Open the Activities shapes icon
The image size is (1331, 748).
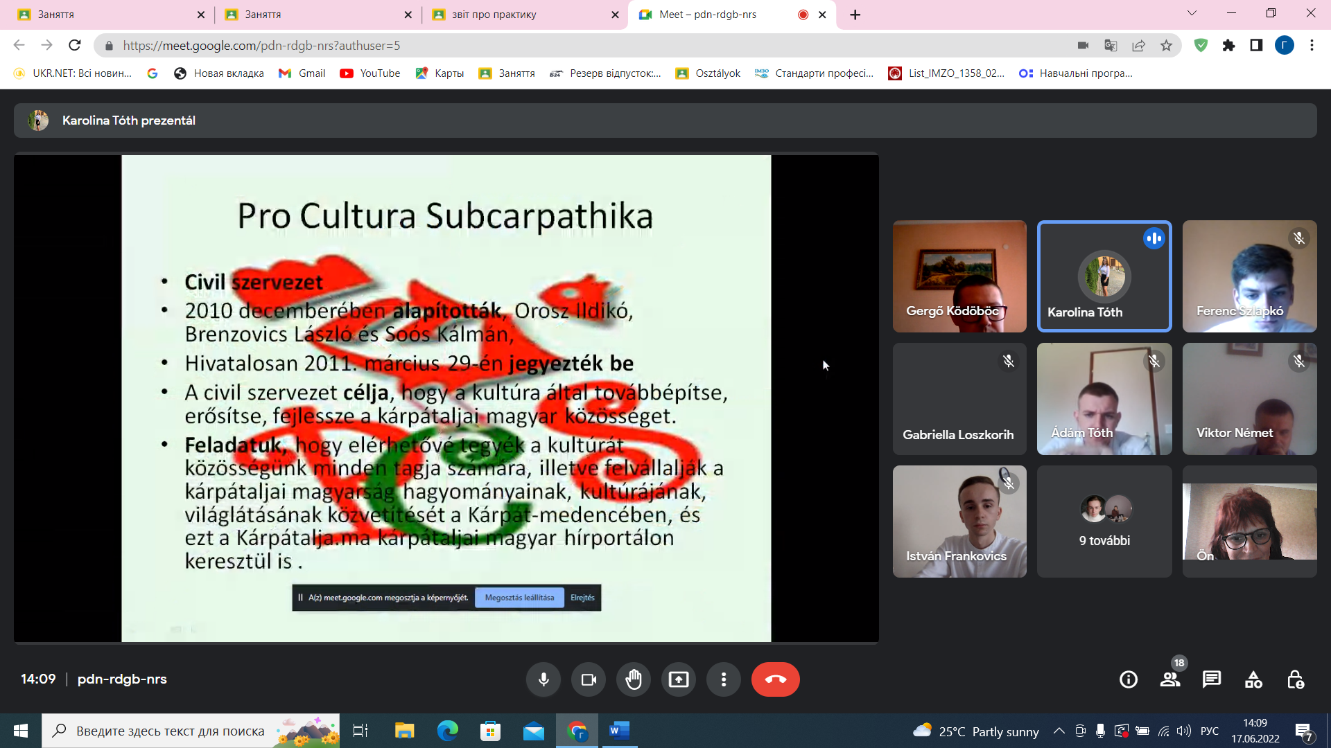[x=1253, y=679]
